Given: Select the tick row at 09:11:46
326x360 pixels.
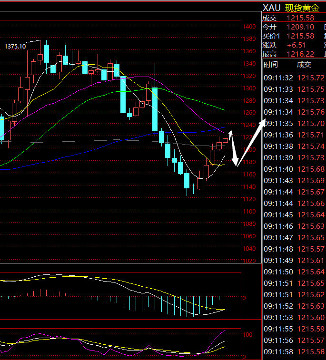Looking at the screenshot, I should (294, 226).
